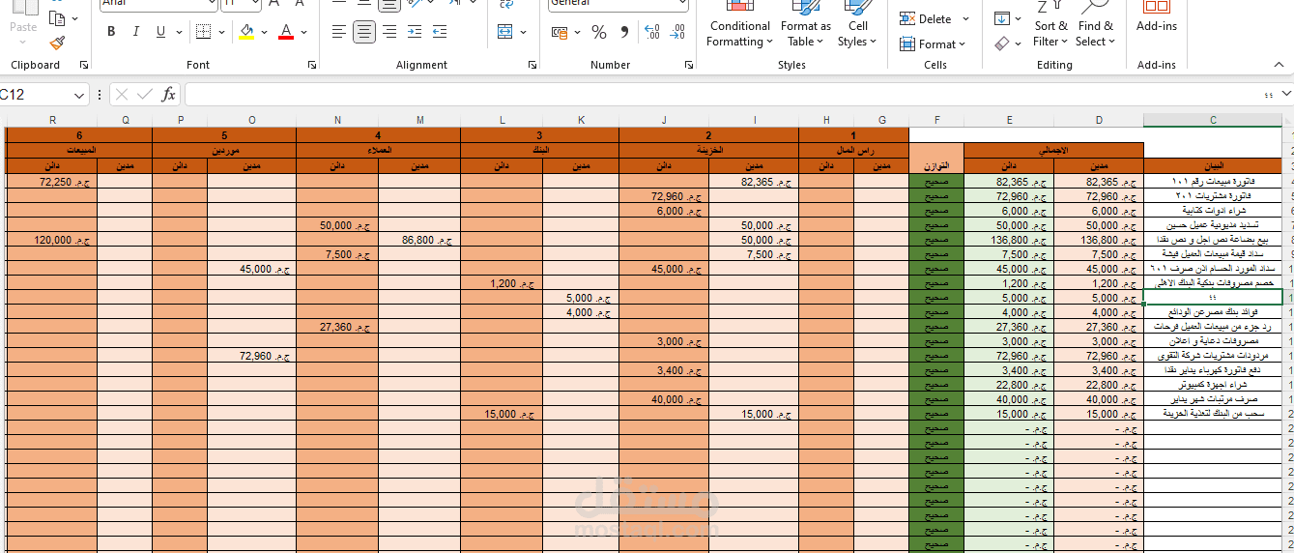Click the Copy icon in Clipboard
Screen dimensions: 1294x553
point(57,17)
